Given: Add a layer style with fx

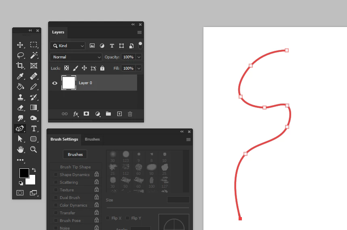Looking at the screenshot, I should point(76,114).
